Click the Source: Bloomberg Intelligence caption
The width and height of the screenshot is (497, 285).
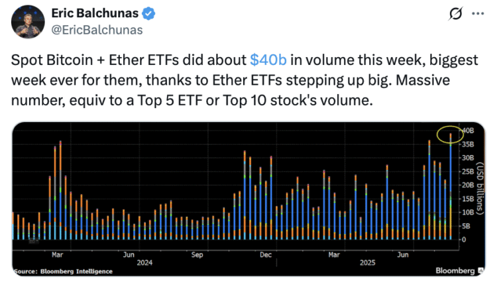pyautogui.click(x=63, y=271)
